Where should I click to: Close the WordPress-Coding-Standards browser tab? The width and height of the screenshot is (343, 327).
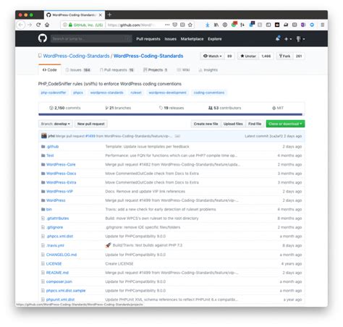click(101, 15)
